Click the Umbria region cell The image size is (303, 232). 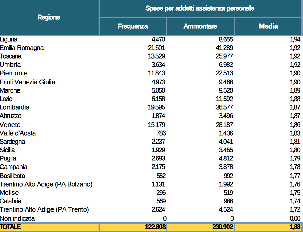(11, 65)
